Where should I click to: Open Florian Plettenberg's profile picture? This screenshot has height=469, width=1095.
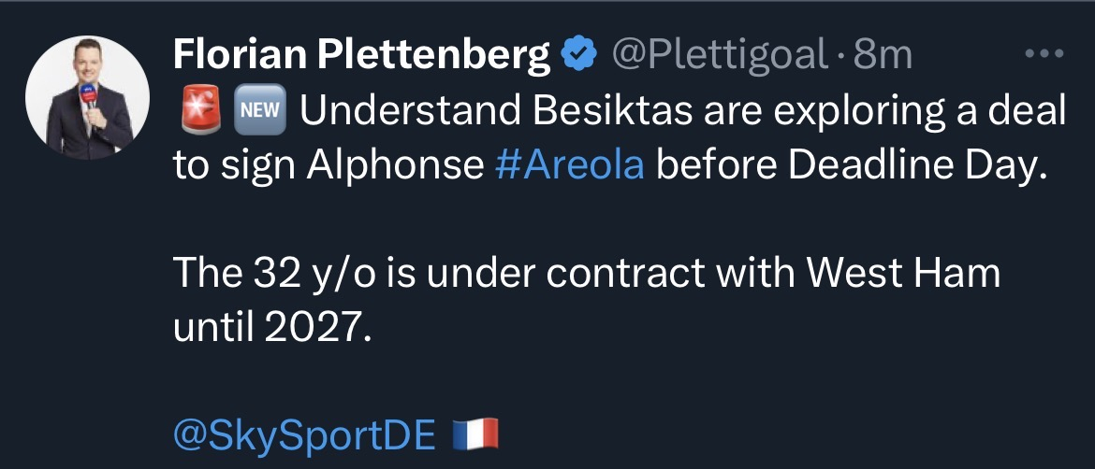87,100
